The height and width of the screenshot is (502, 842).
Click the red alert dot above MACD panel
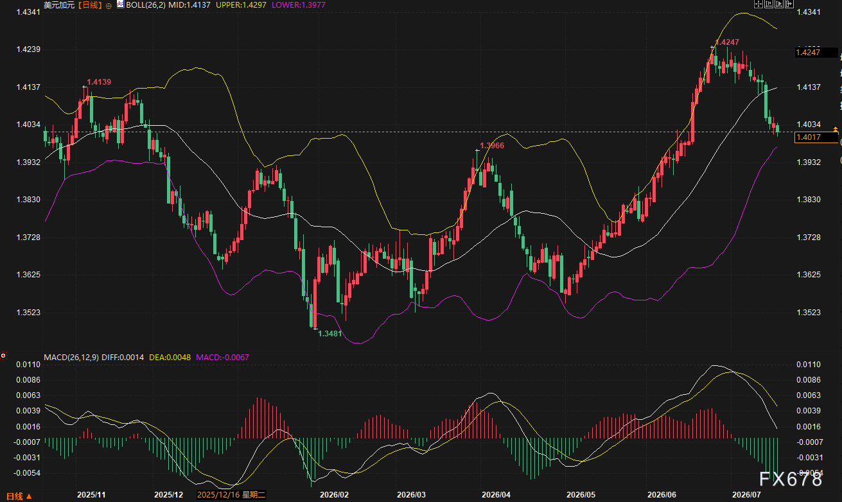click(x=4, y=356)
